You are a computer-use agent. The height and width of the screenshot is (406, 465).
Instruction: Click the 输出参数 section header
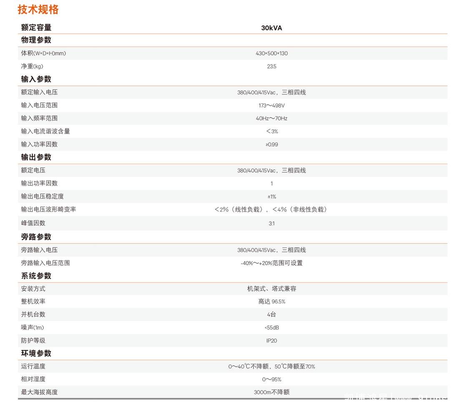[x=36, y=157]
